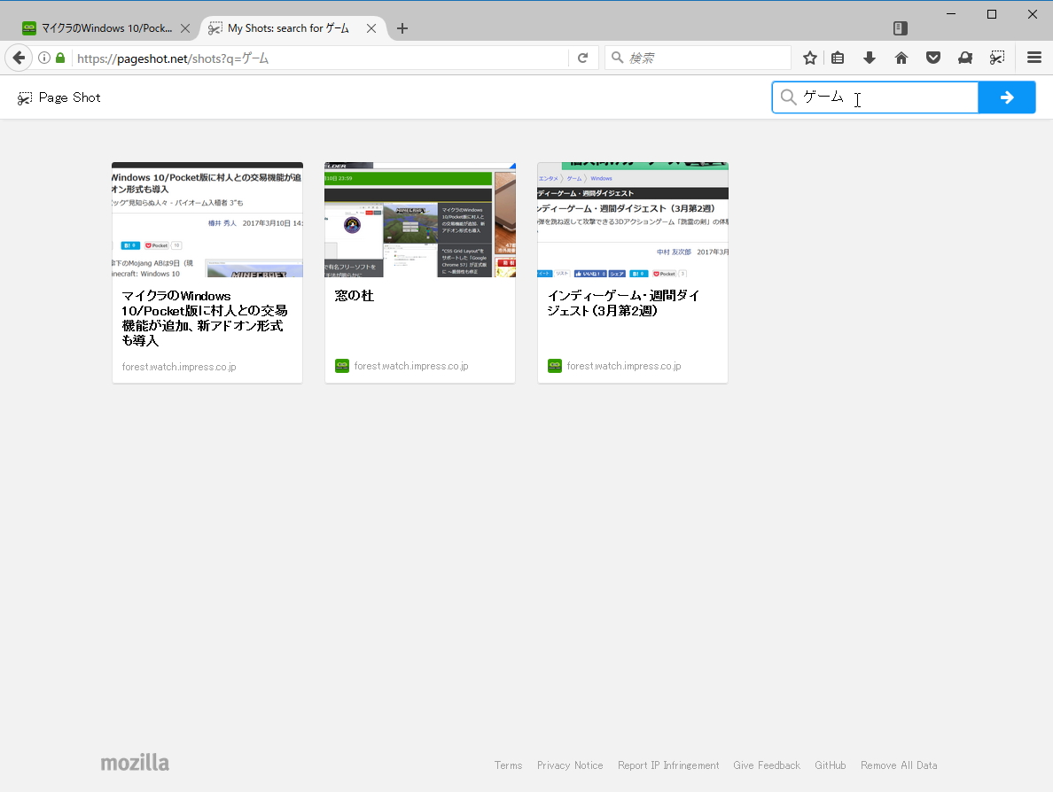Click forest.watch.impress.co.jp under インディーゲーム card
This screenshot has height=792, width=1053.
[x=624, y=366]
